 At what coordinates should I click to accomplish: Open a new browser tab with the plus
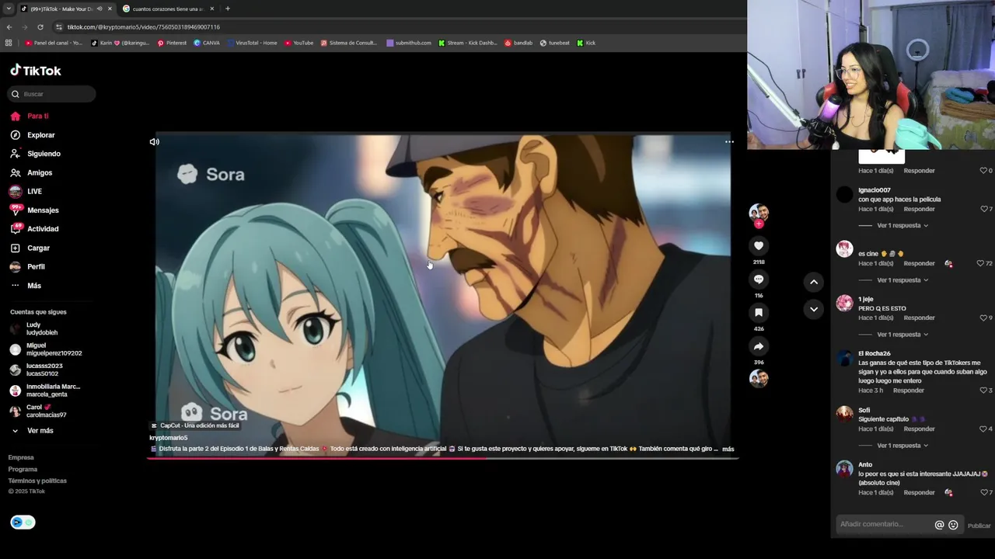tap(228, 9)
